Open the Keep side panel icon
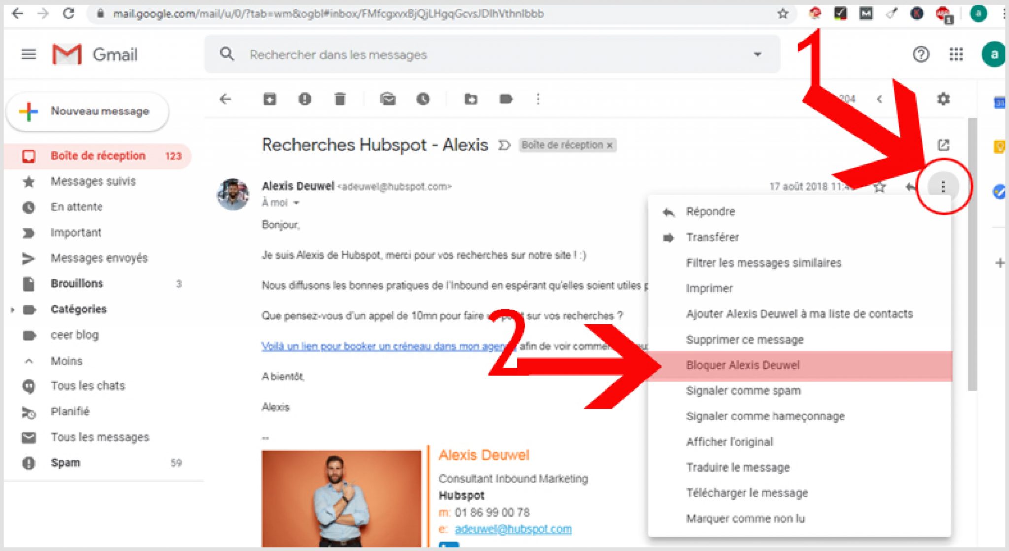 pyautogui.click(x=999, y=147)
